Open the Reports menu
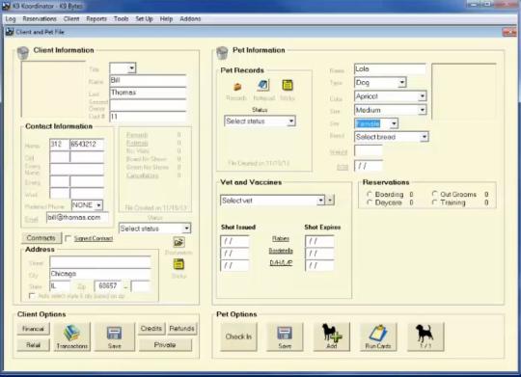 pos(96,19)
